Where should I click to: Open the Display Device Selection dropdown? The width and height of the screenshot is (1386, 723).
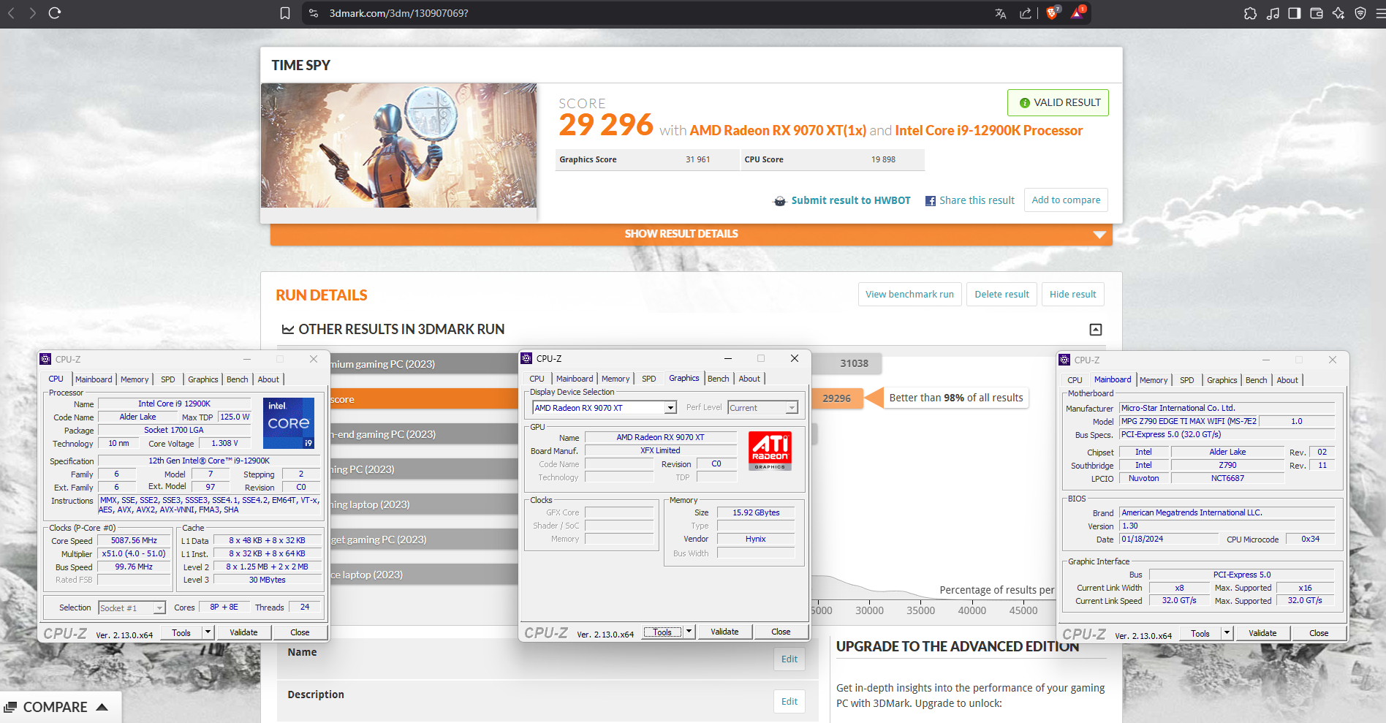(670, 408)
